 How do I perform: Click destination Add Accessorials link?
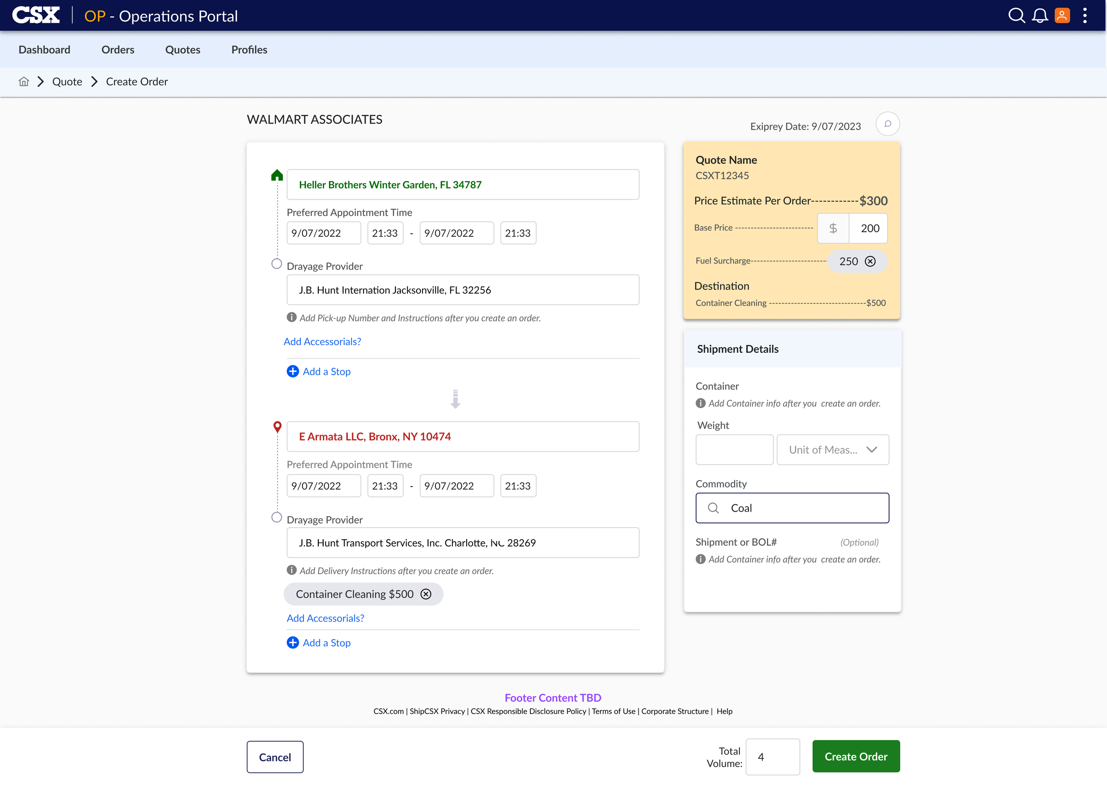pyautogui.click(x=325, y=618)
